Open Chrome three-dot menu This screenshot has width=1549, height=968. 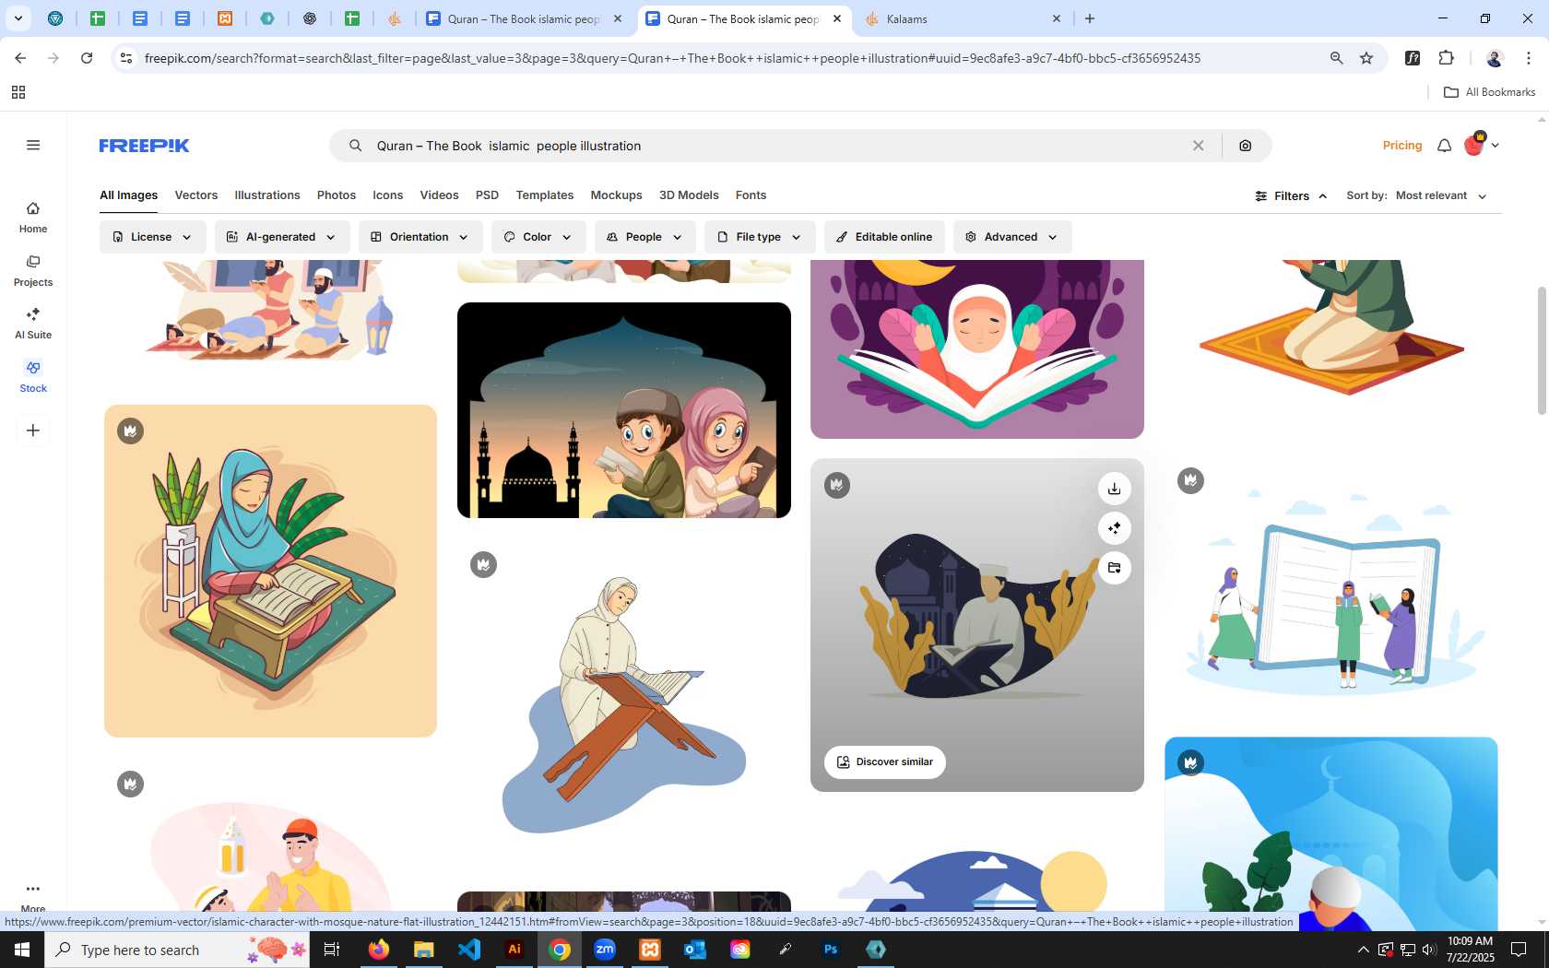[x=1529, y=58]
